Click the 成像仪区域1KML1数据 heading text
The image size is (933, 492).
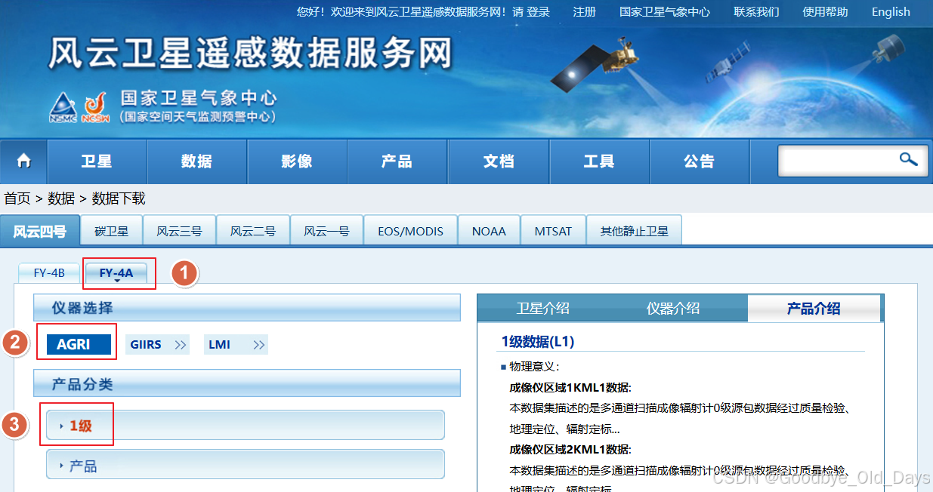point(570,388)
